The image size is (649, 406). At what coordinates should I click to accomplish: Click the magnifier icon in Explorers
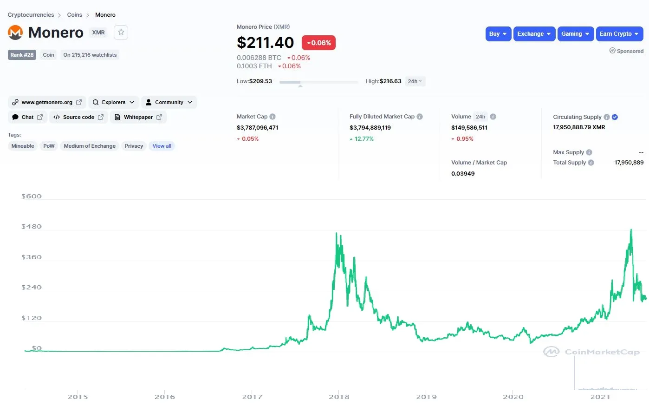point(96,102)
